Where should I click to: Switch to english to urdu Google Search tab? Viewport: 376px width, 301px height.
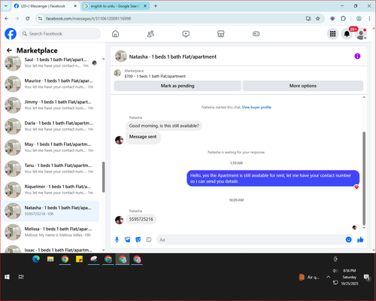115,6
